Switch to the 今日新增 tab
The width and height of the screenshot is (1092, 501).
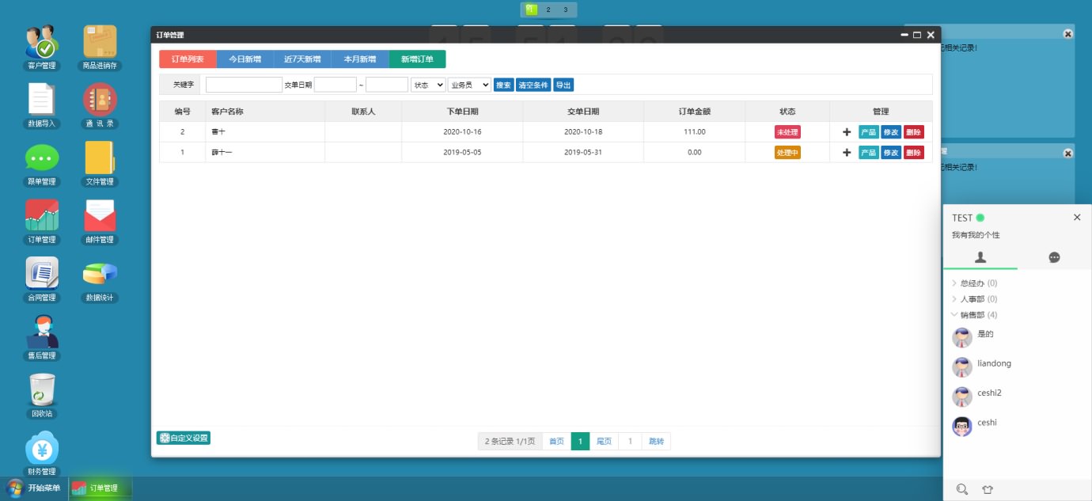(x=245, y=59)
